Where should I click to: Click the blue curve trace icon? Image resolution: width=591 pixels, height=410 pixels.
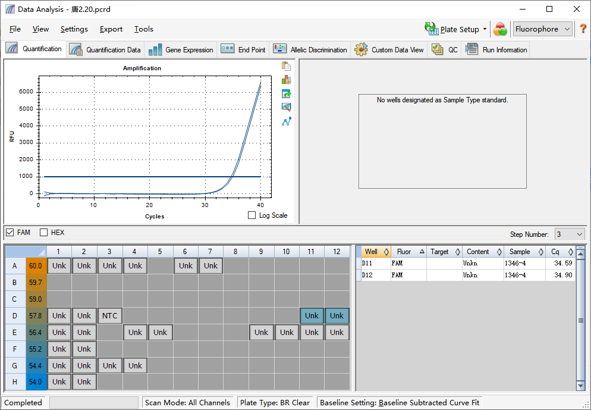pos(287,121)
